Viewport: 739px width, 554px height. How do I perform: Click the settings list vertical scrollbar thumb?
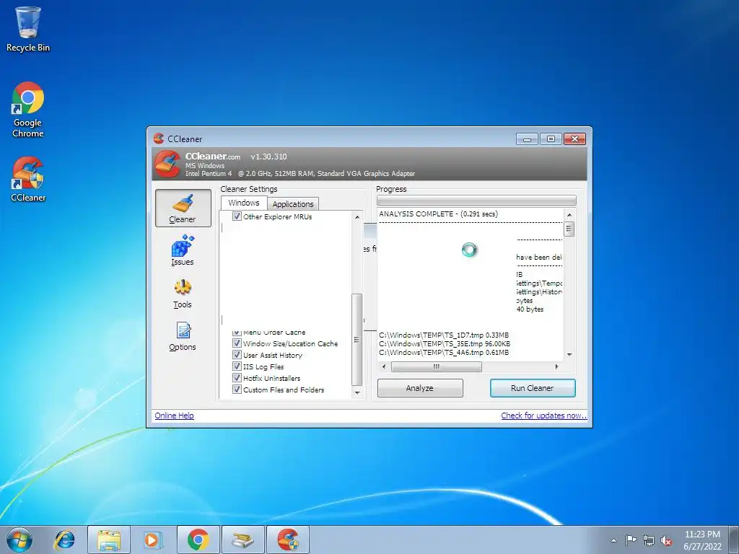point(357,340)
